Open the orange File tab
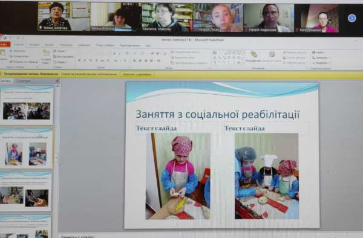Screen dimensions: 363x238 click(x=4, y=44)
